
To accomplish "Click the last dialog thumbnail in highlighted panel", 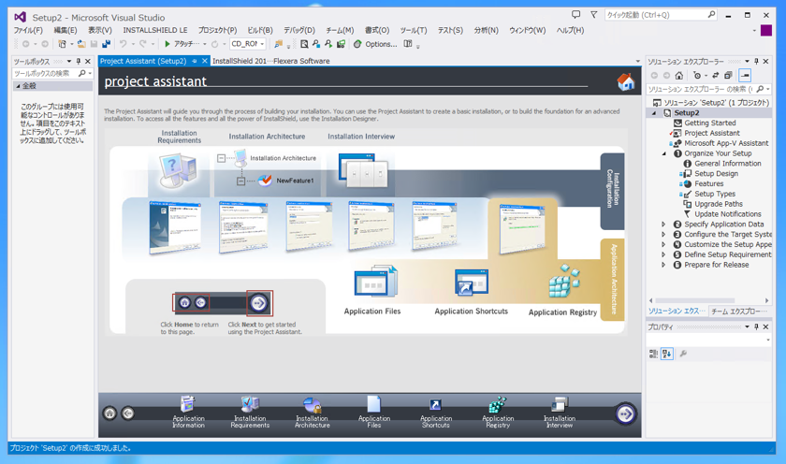I will pyautogui.click(x=522, y=228).
